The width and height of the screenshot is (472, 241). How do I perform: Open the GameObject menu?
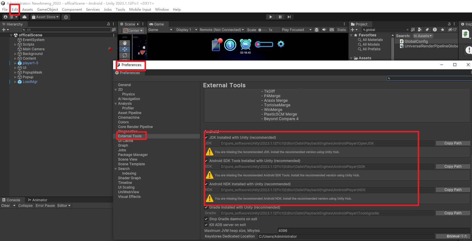(x=48, y=9)
